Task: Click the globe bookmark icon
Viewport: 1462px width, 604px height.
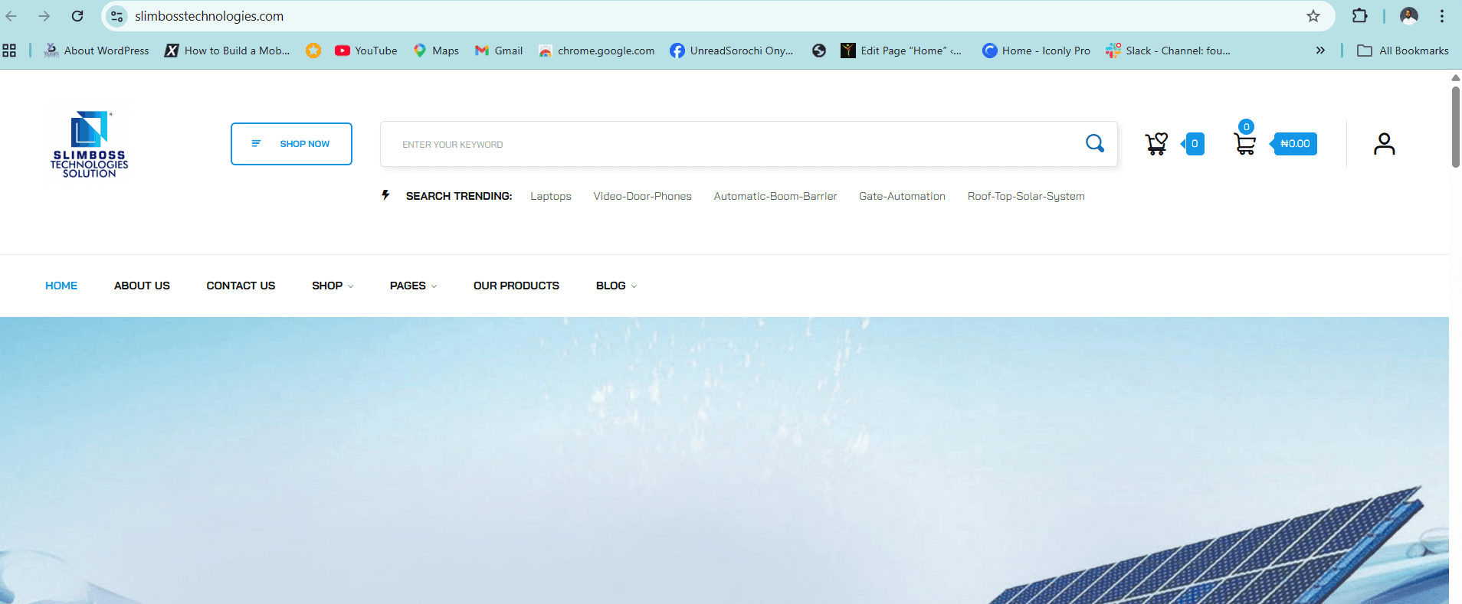Action: coord(819,51)
